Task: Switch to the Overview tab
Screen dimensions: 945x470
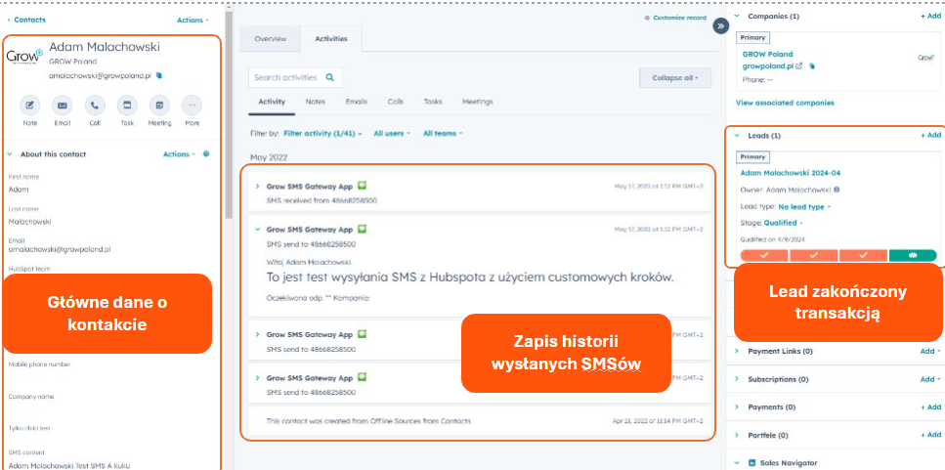Action: point(270,38)
